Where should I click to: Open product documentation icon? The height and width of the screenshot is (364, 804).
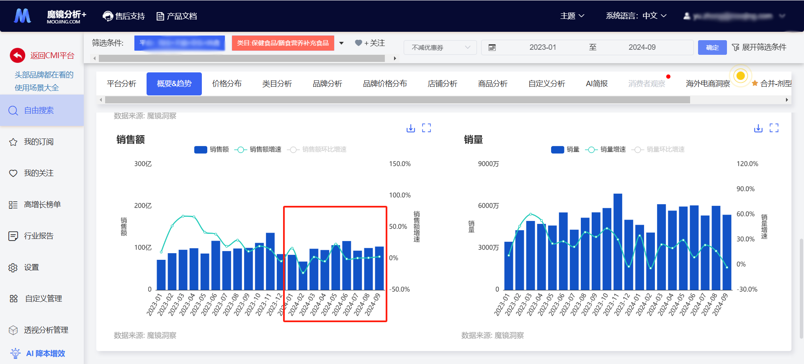point(160,16)
